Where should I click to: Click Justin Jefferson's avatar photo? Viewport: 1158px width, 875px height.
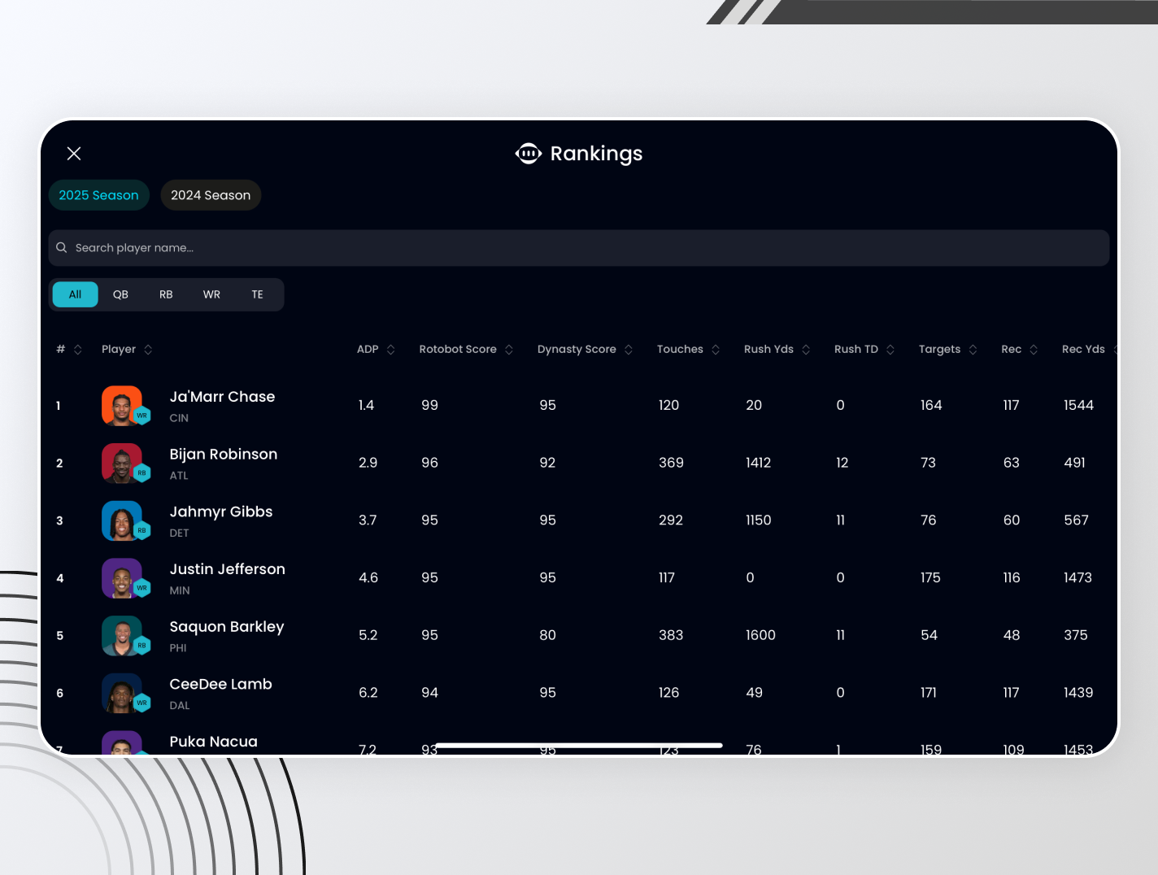point(121,578)
